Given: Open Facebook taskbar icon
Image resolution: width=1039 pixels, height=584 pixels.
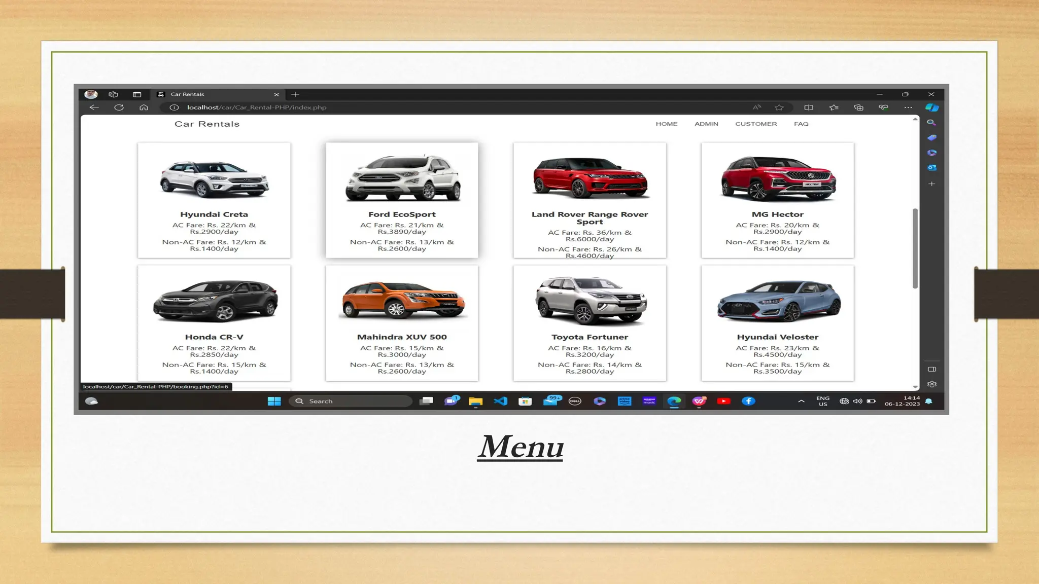Looking at the screenshot, I should tap(748, 401).
